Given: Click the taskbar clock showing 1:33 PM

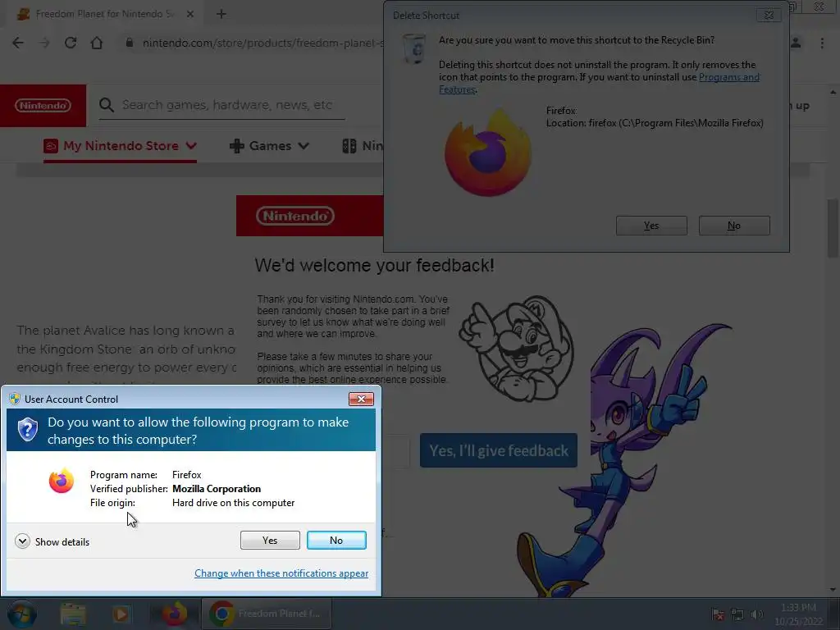Looking at the screenshot, I should (798, 614).
